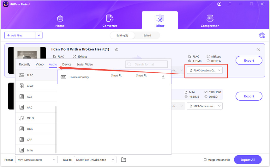This screenshot has width=270, height=167.
Task: Open the Home section
Action: pos(60,22)
